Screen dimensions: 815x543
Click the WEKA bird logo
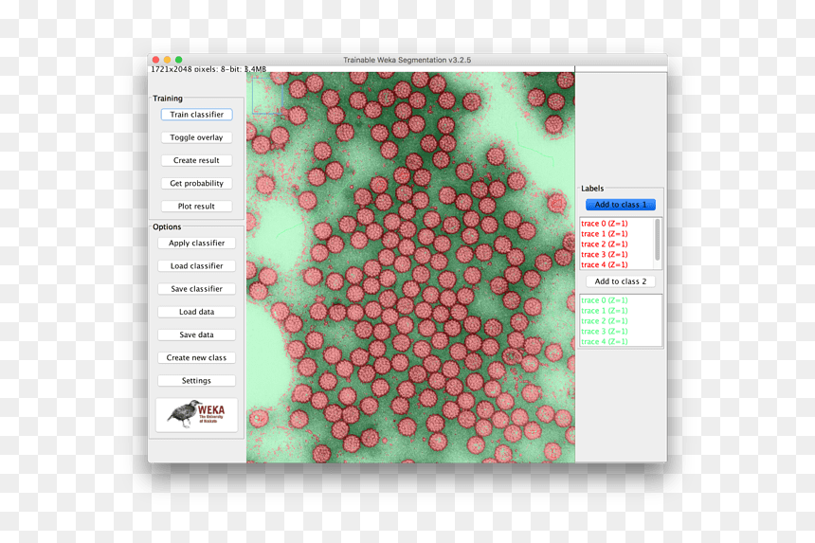point(196,415)
